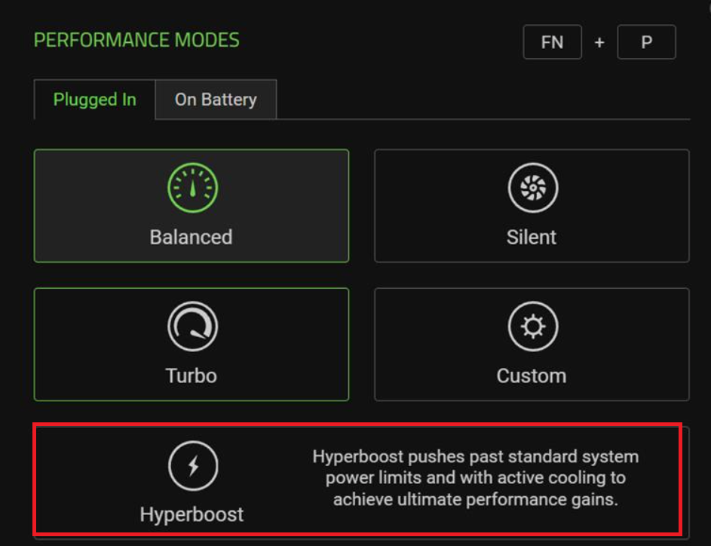711x546 pixels.
Task: Select the Turbo mode speedometer icon
Action: (x=192, y=326)
